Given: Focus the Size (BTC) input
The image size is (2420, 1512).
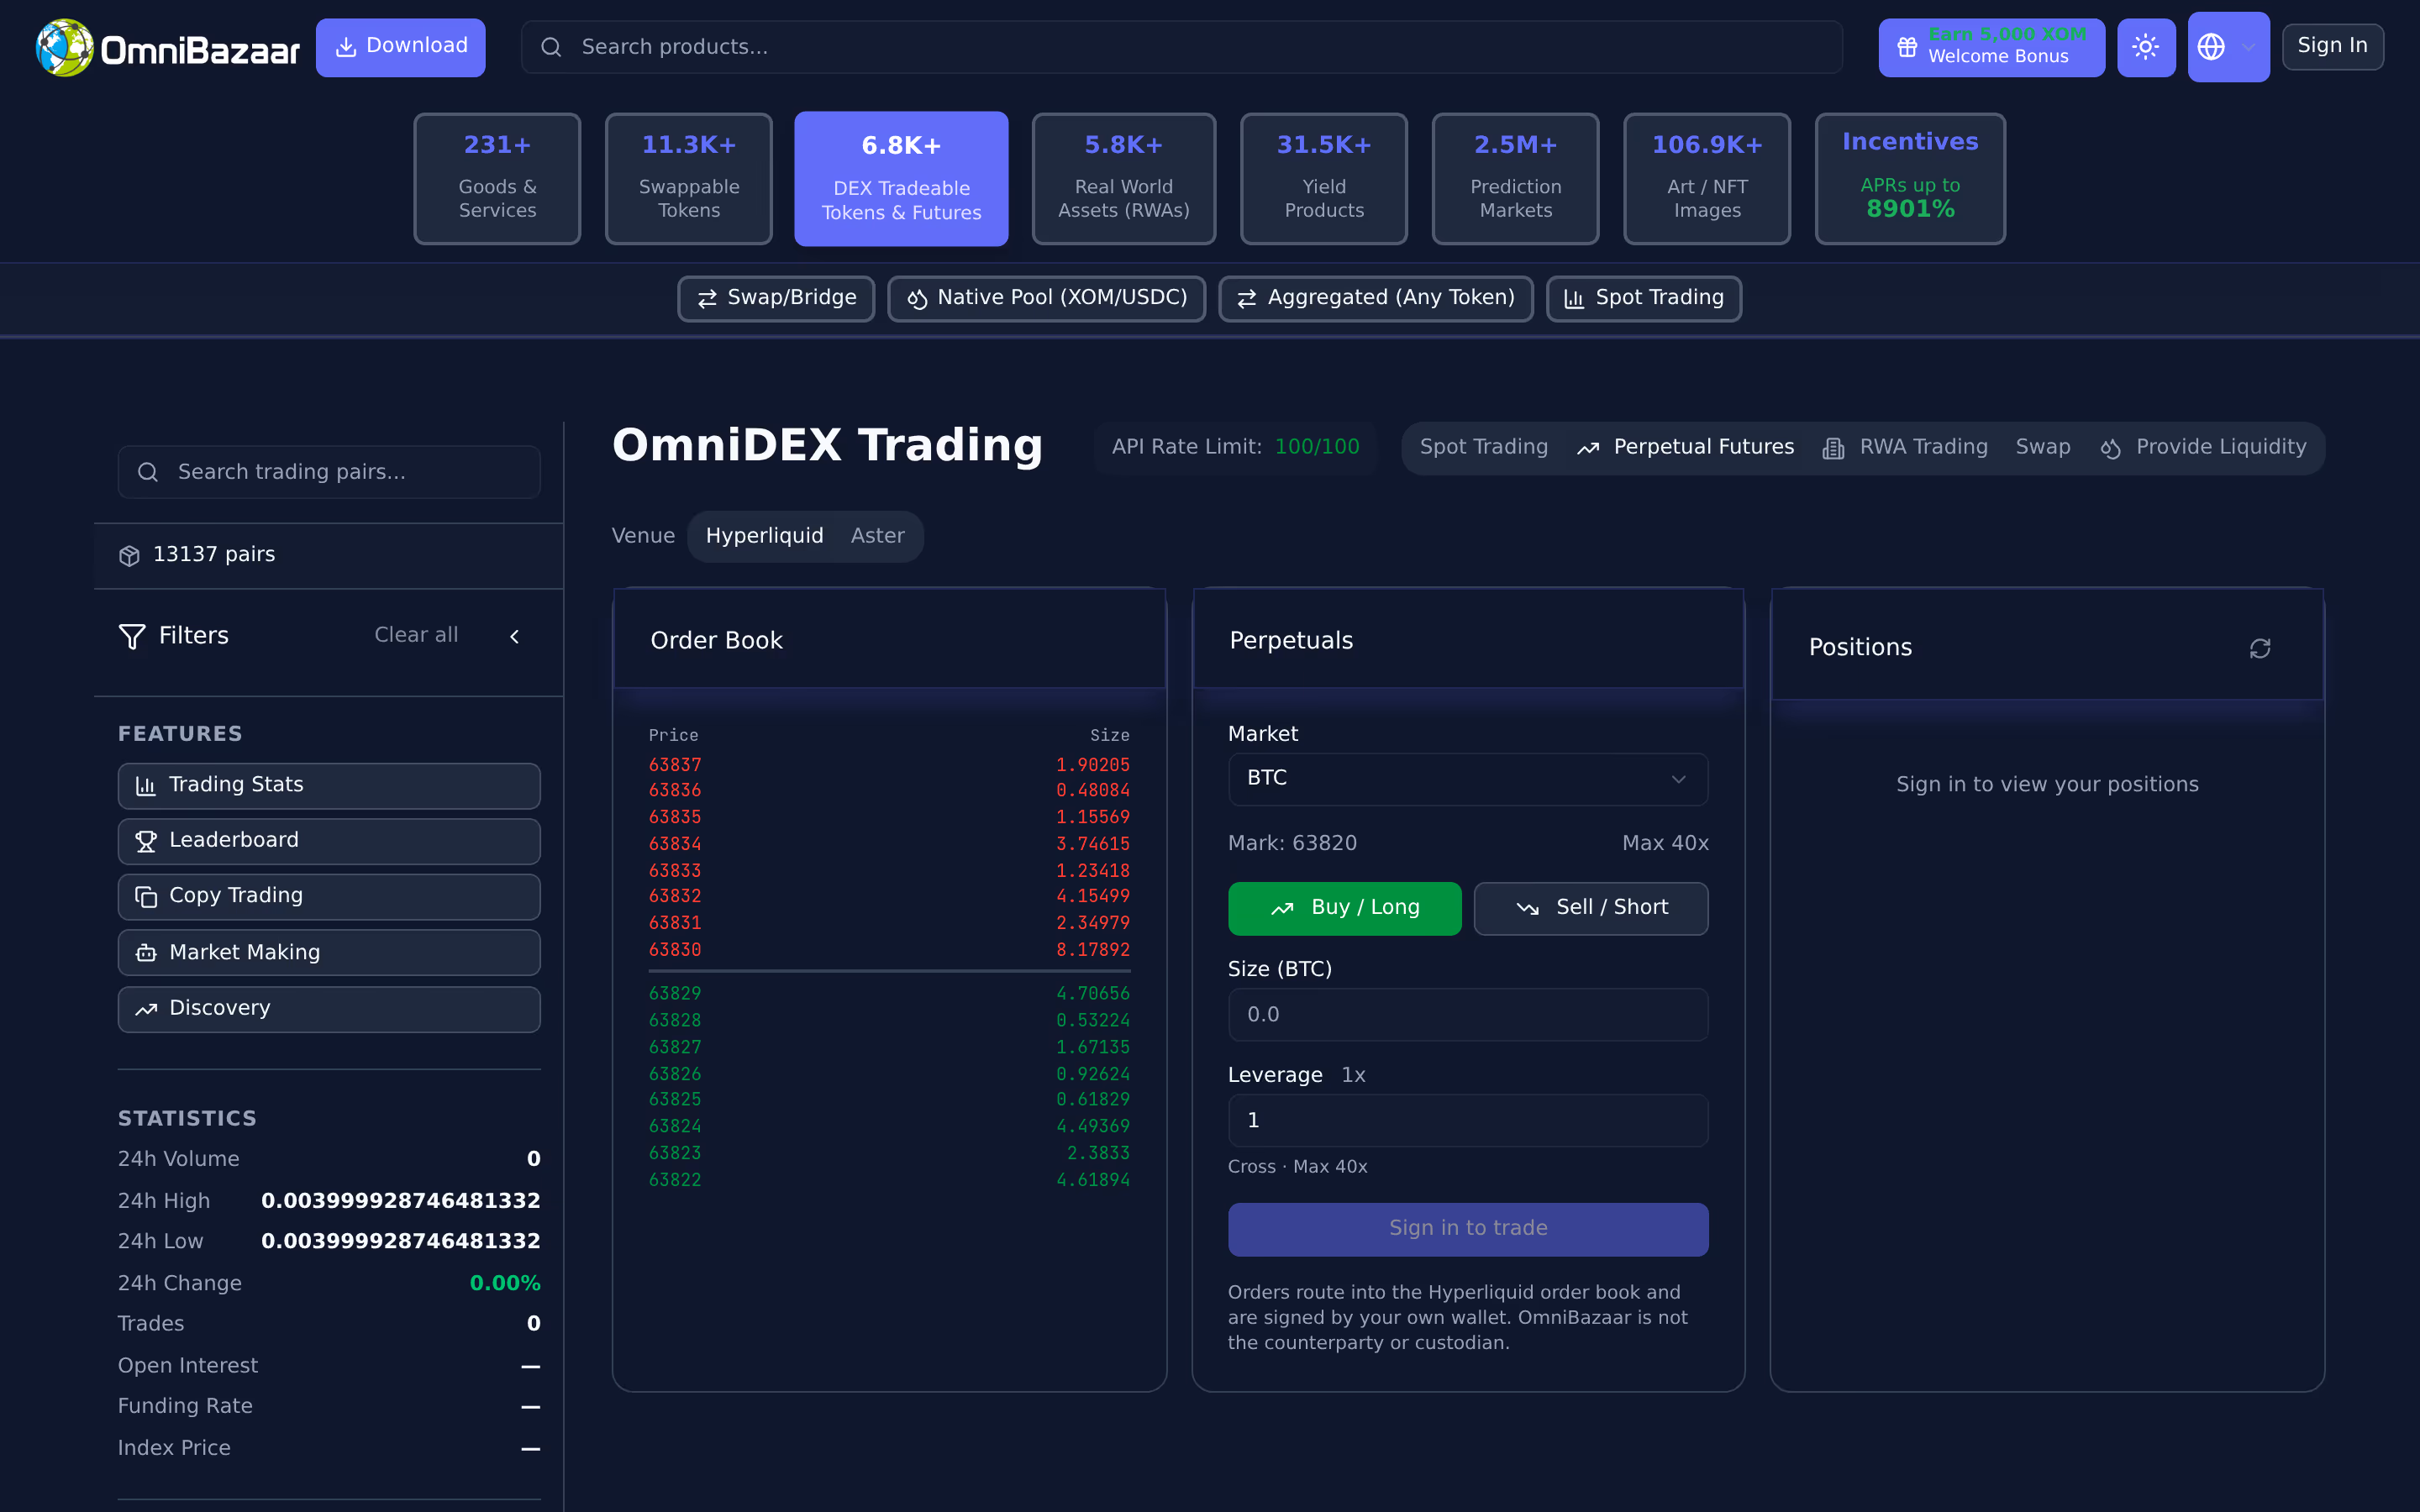Looking at the screenshot, I should 1468,1015.
